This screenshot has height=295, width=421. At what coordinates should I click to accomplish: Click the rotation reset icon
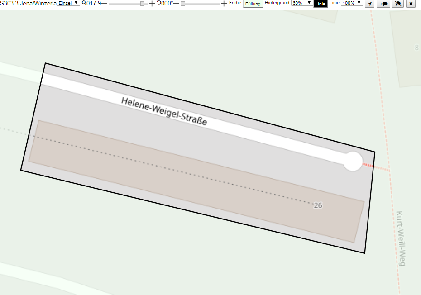click(159, 3)
